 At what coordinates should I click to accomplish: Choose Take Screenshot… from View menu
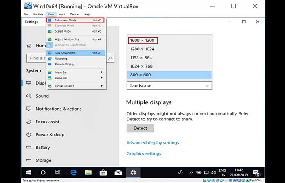[76, 53]
